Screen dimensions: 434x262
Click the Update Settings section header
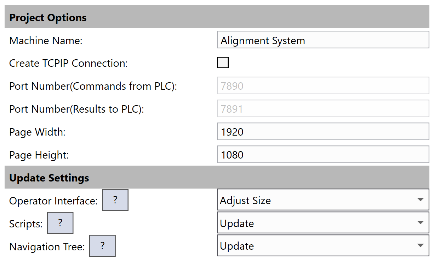coord(49,178)
